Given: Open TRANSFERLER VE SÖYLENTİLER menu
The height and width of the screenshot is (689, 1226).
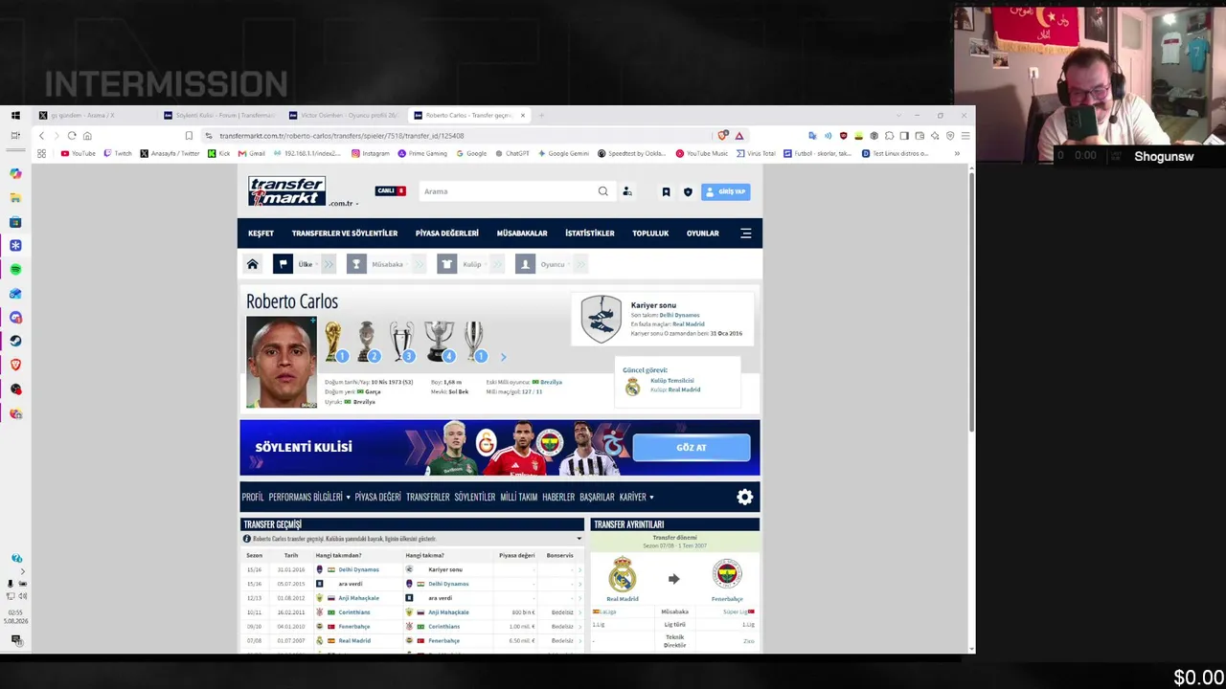Looking at the screenshot, I should [345, 233].
